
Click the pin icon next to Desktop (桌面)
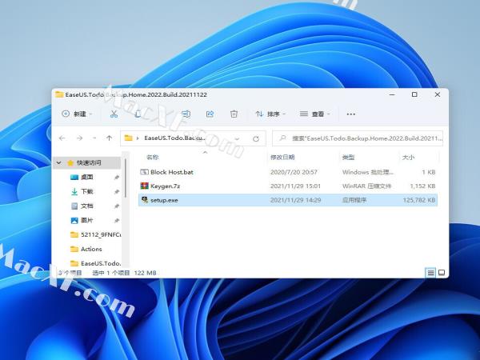tap(116, 178)
